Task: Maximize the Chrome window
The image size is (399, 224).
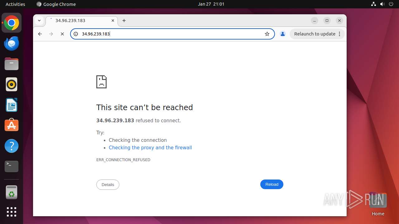Action: click(x=327, y=21)
